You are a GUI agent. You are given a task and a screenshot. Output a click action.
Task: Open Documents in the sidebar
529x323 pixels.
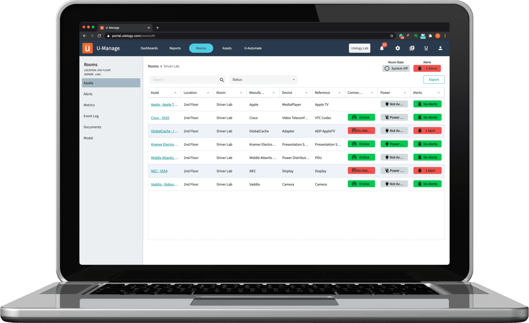click(x=92, y=127)
